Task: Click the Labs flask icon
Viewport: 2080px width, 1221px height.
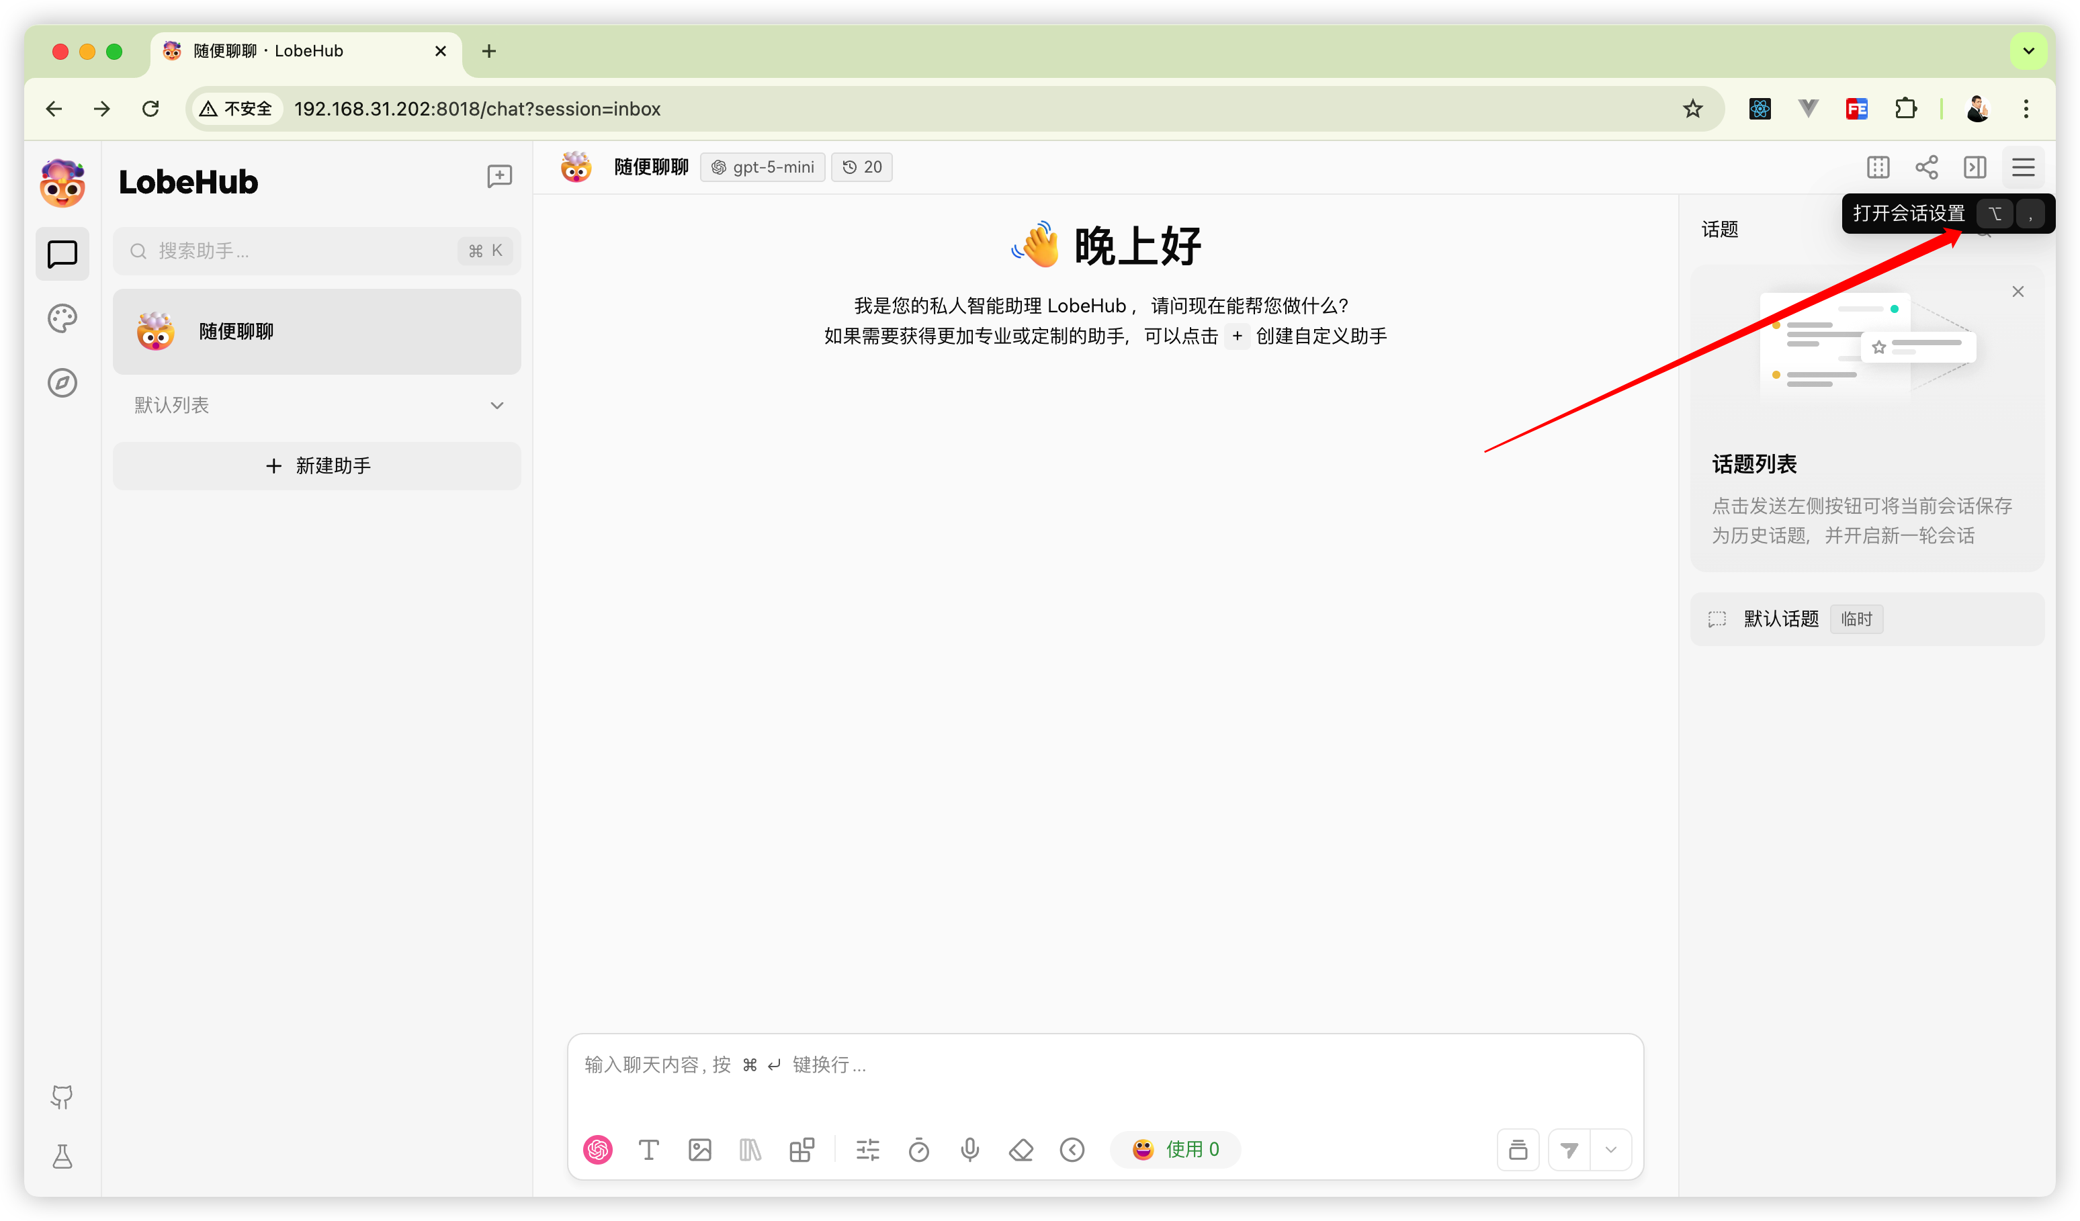Action: (62, 1157)
